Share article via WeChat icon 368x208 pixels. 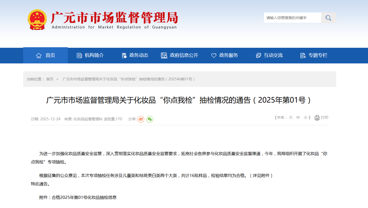coord(150,119)
